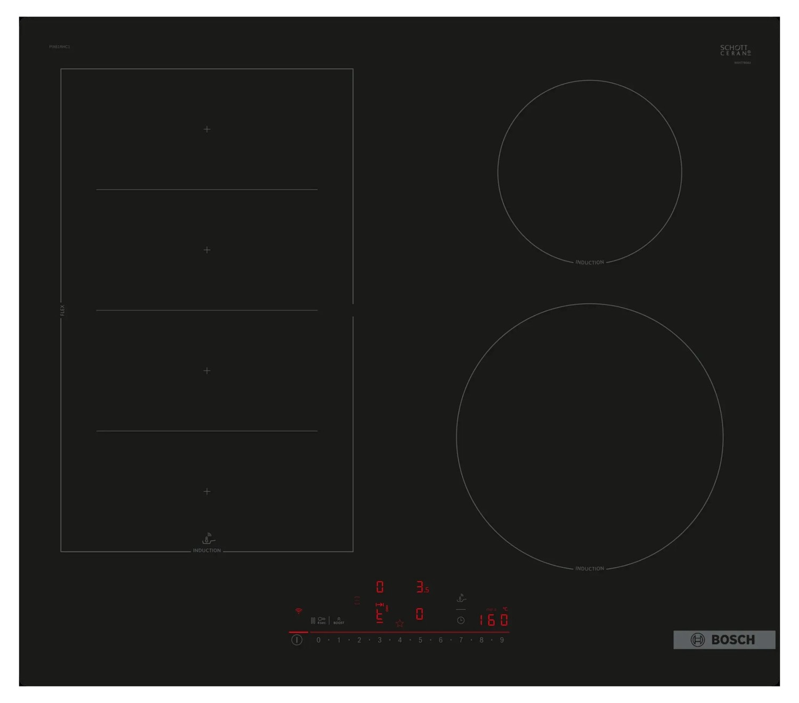Activate the BOOST function

(x=339, y=621)
